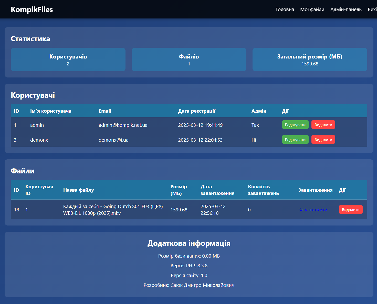Click the Загальний розмір (МБ) card
The height and width of the screenshot is (304, 377).
tap(310, 60)
